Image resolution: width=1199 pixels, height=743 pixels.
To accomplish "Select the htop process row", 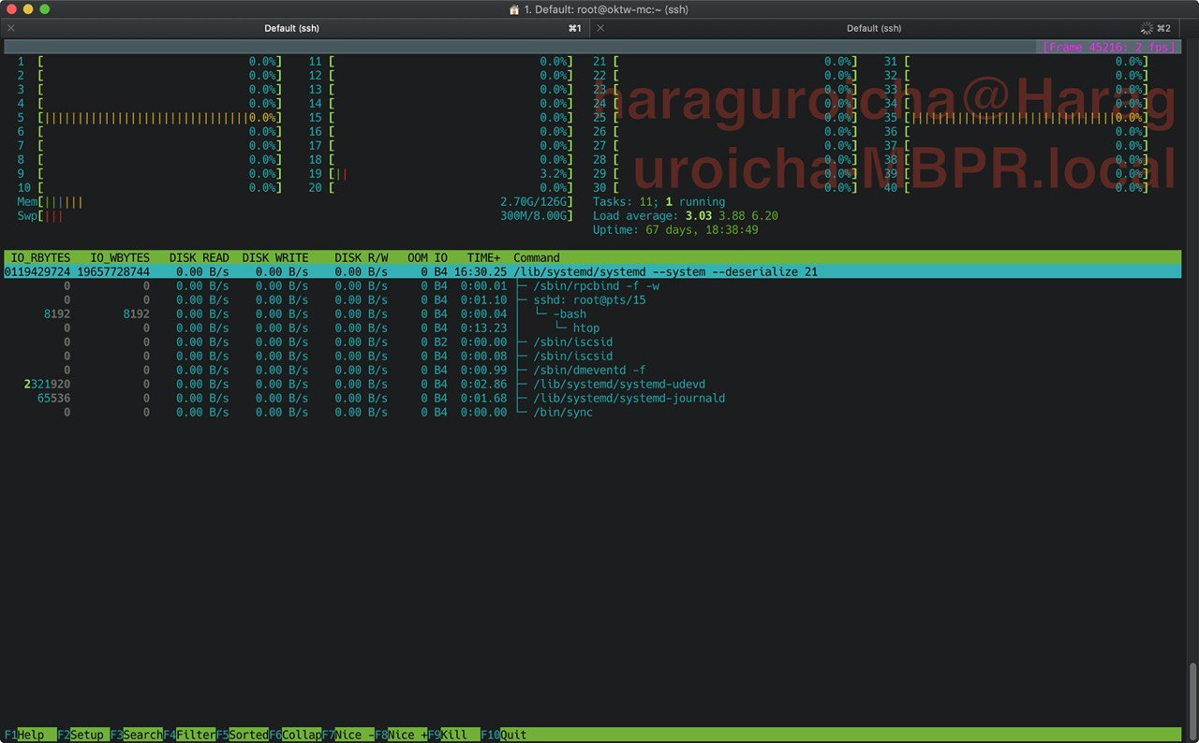I will (x=592, y=328).
